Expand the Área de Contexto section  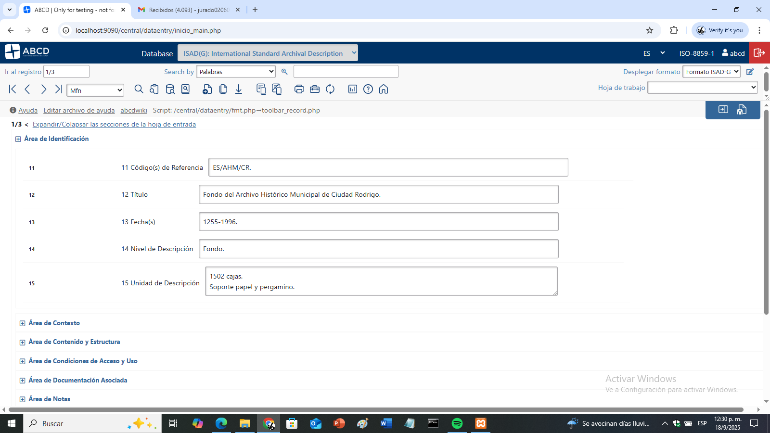tap(22, 323)
